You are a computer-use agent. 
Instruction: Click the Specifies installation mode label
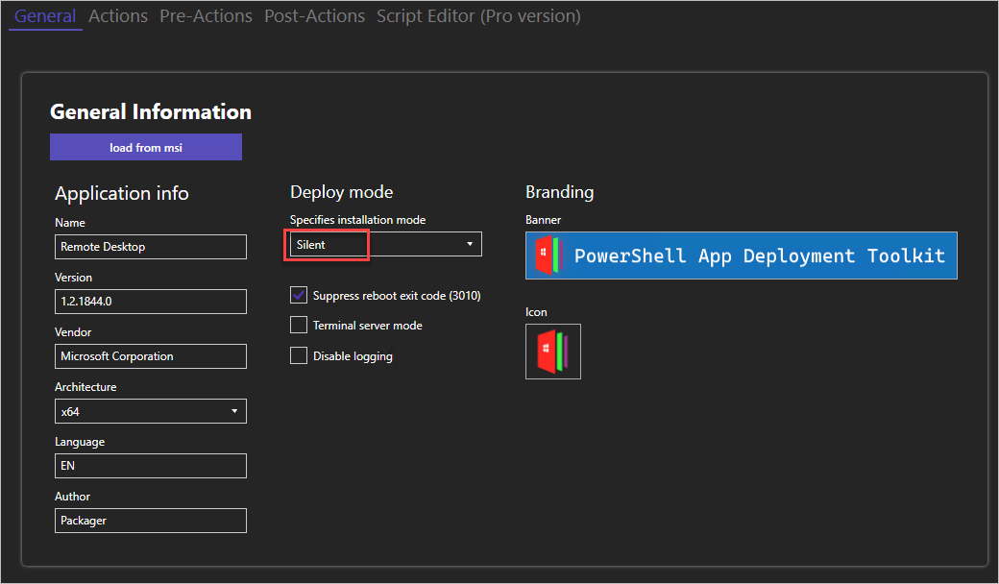point(357,220)
